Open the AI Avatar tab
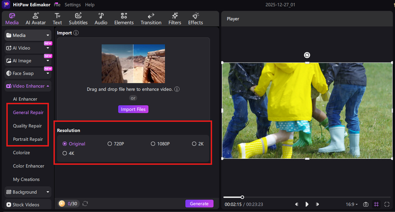Image resolution: width=395 pixels, height=212 pixels. (x=35, y=19)
